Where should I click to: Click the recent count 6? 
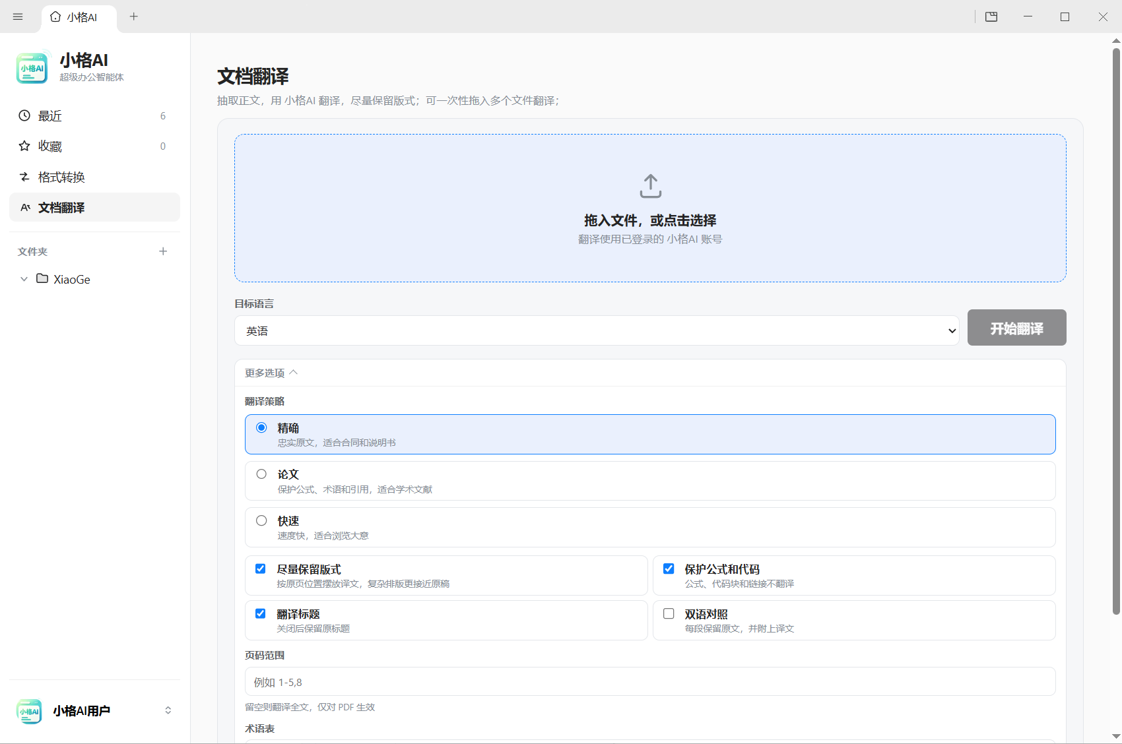(163, 116)
